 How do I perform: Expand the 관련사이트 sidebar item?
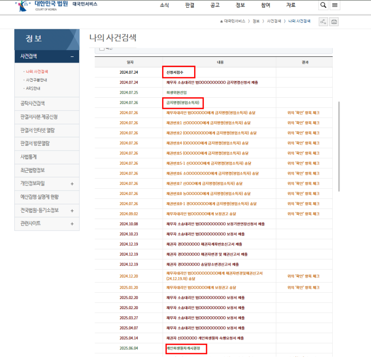[72, 224]
